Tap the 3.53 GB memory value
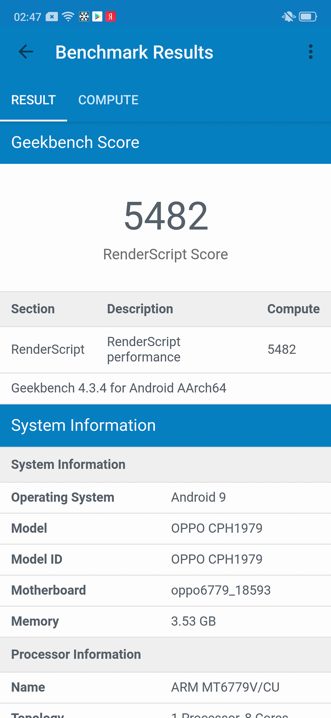Image resolution: width=331 pixels, height=718 pixels. [x=194, y=621]
